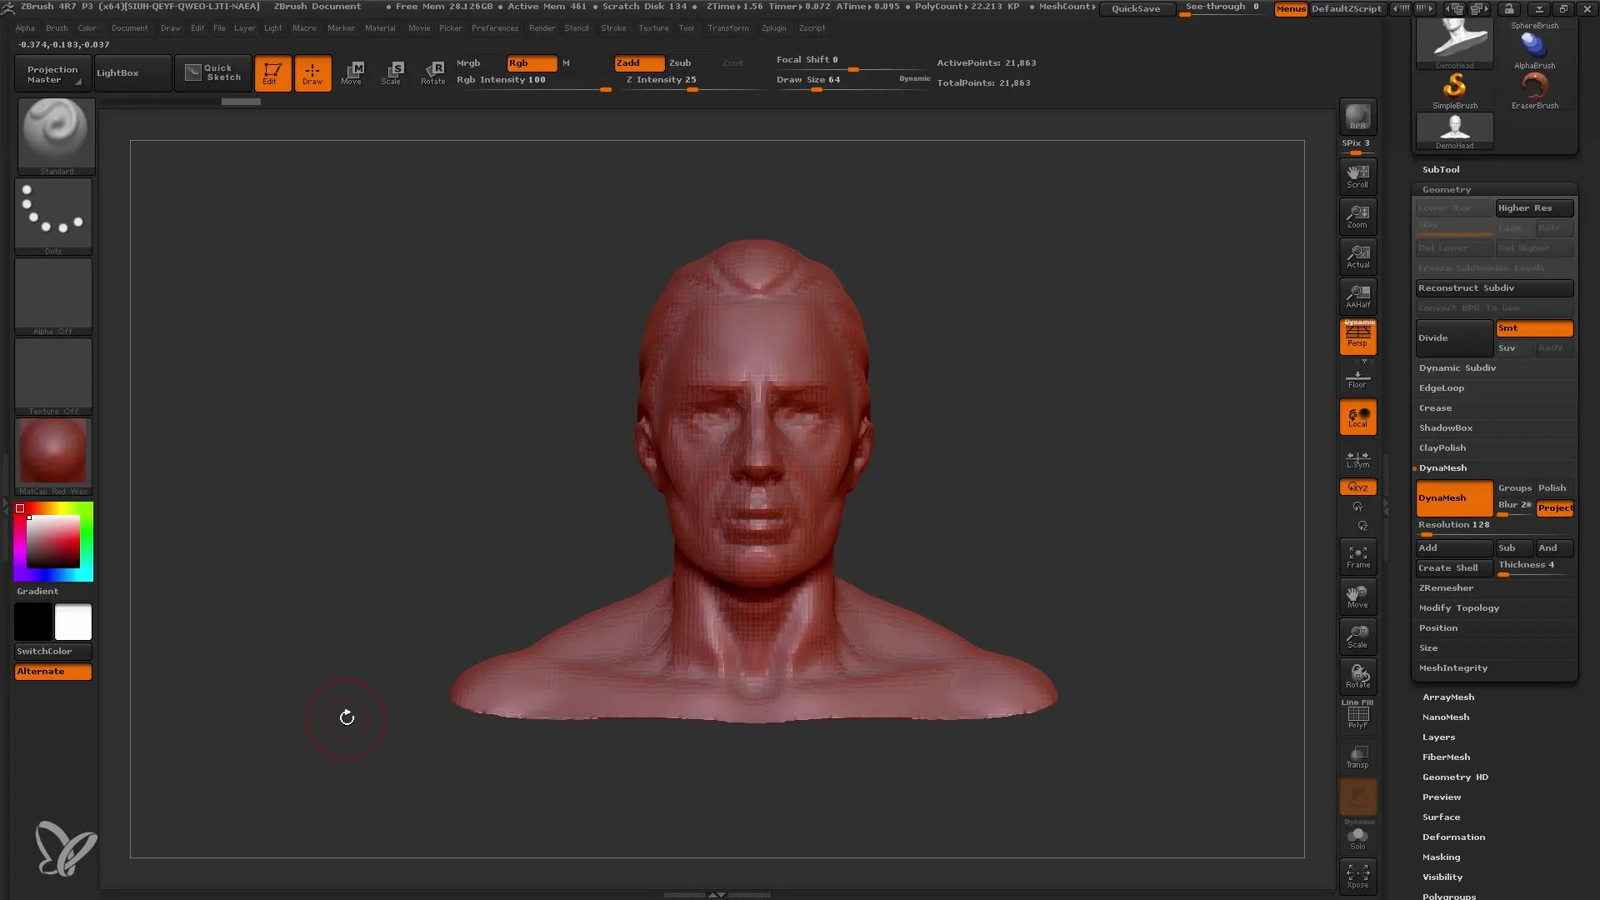Click the EraserBrush icon
The image size is (1600, 900).
(1535, 87)
